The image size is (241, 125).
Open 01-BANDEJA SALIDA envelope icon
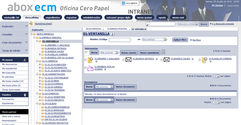[167, 59]
